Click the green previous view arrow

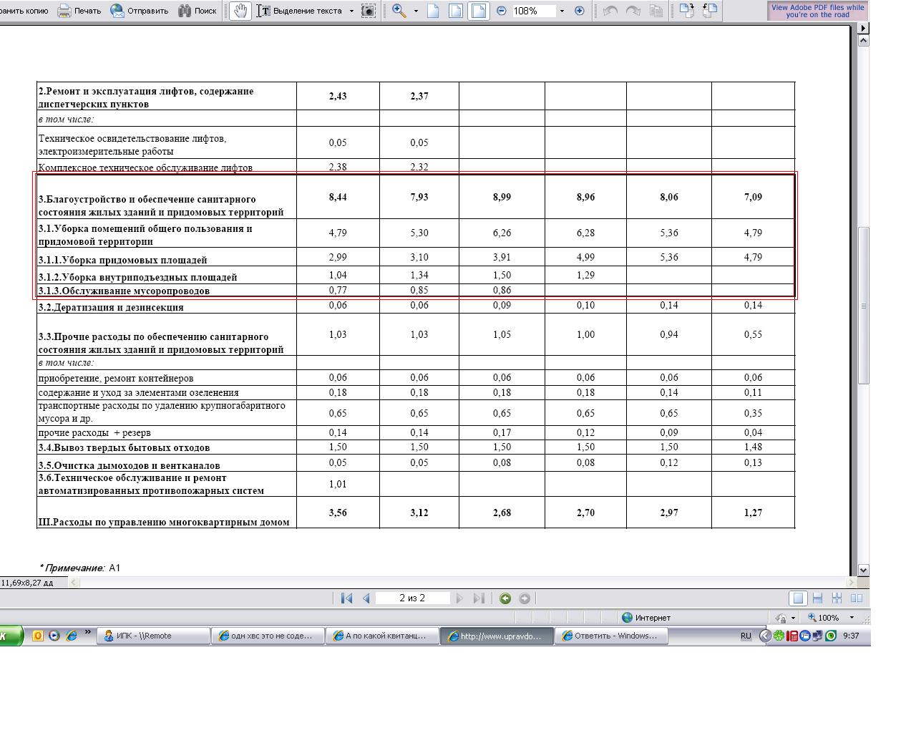pyautogui.click(x=505, y=598)
